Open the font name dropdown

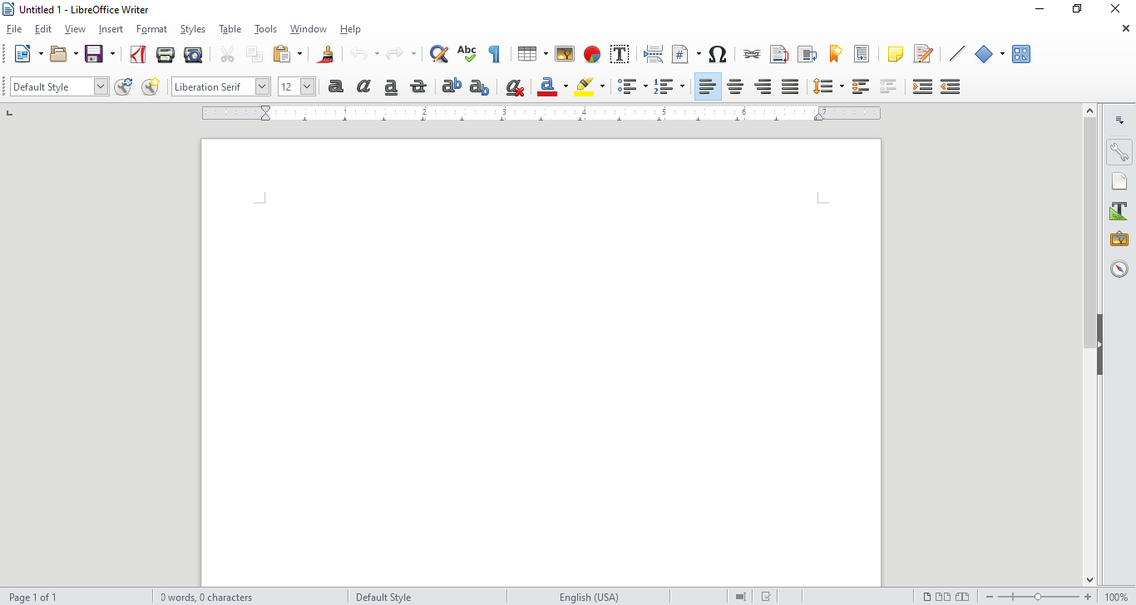point(262,86)
